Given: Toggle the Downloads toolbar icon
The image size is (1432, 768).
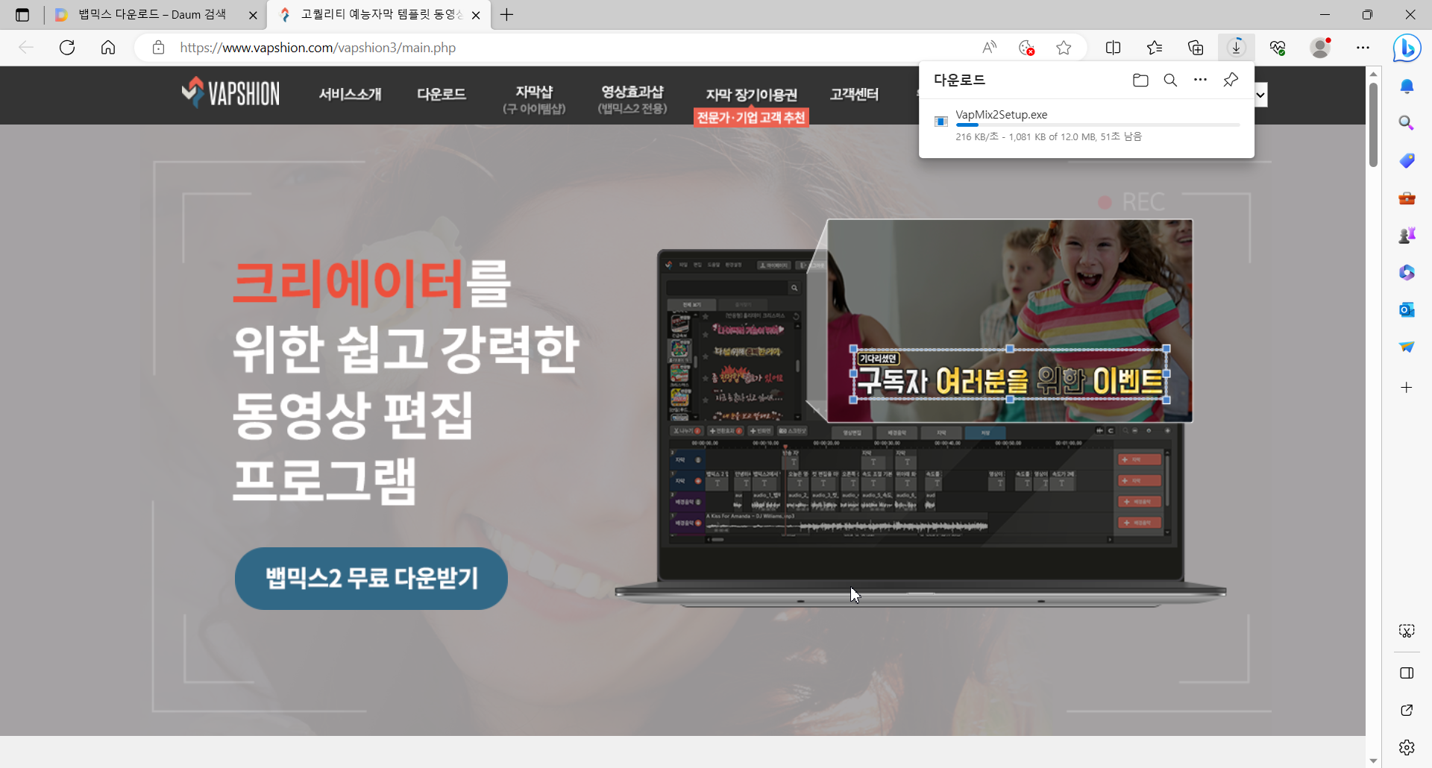Looking at the screenshot, I should (x=1236, y=48).
